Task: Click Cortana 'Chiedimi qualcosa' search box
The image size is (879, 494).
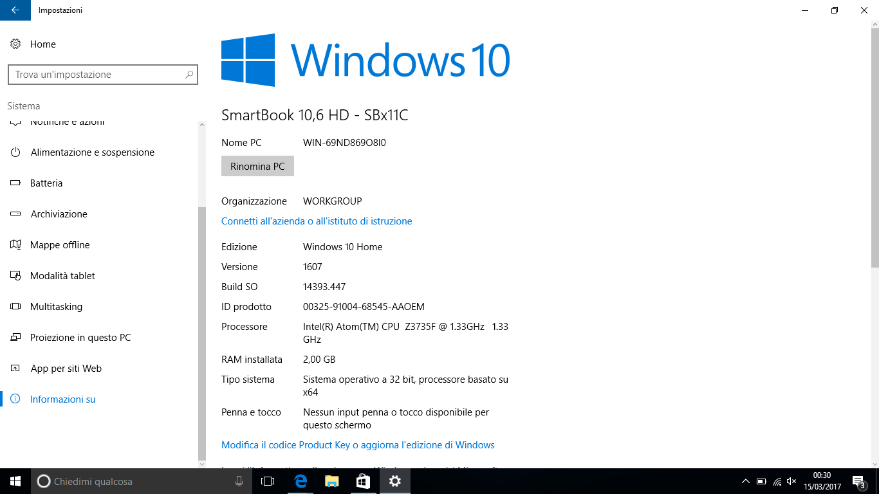Action: click(x=142, y=481)
